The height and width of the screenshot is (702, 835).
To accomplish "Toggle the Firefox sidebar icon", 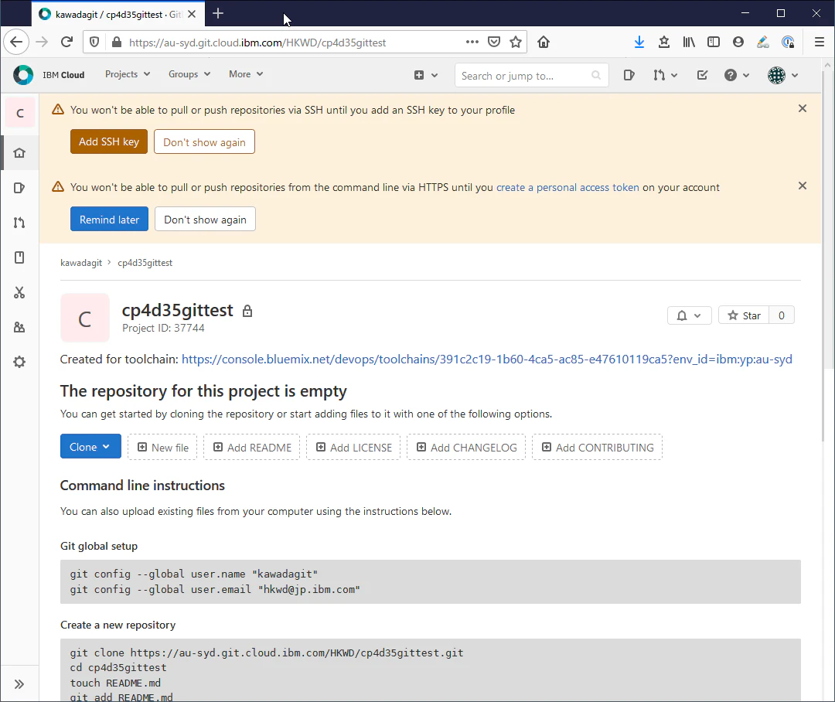I will tap(713, 42).
